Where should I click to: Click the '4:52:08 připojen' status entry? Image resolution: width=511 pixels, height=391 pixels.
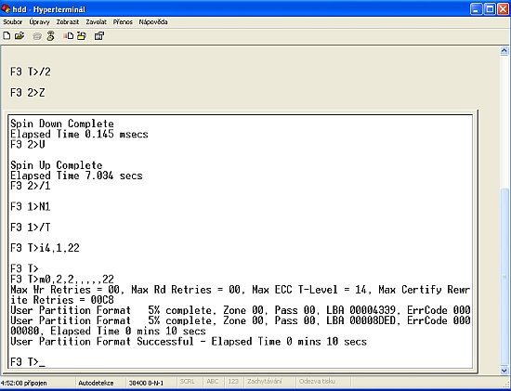(24, 383)
